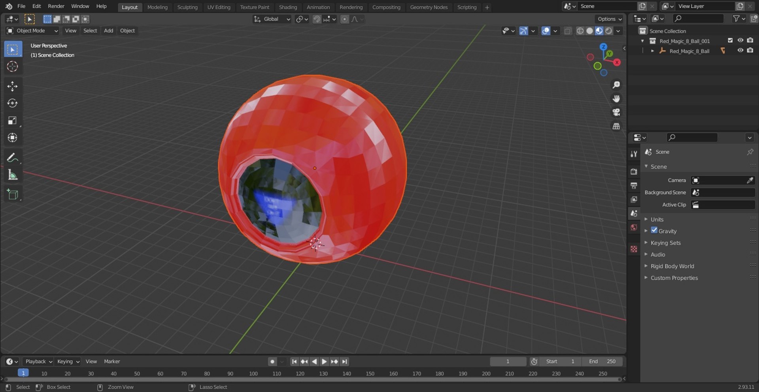The image size is (759, 392).
Task: Click the X axis on navigation gizmo
Action: coord(617,62)
